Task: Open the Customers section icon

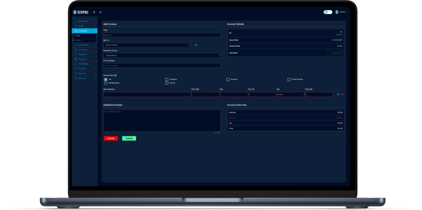Action: point(76,45)
